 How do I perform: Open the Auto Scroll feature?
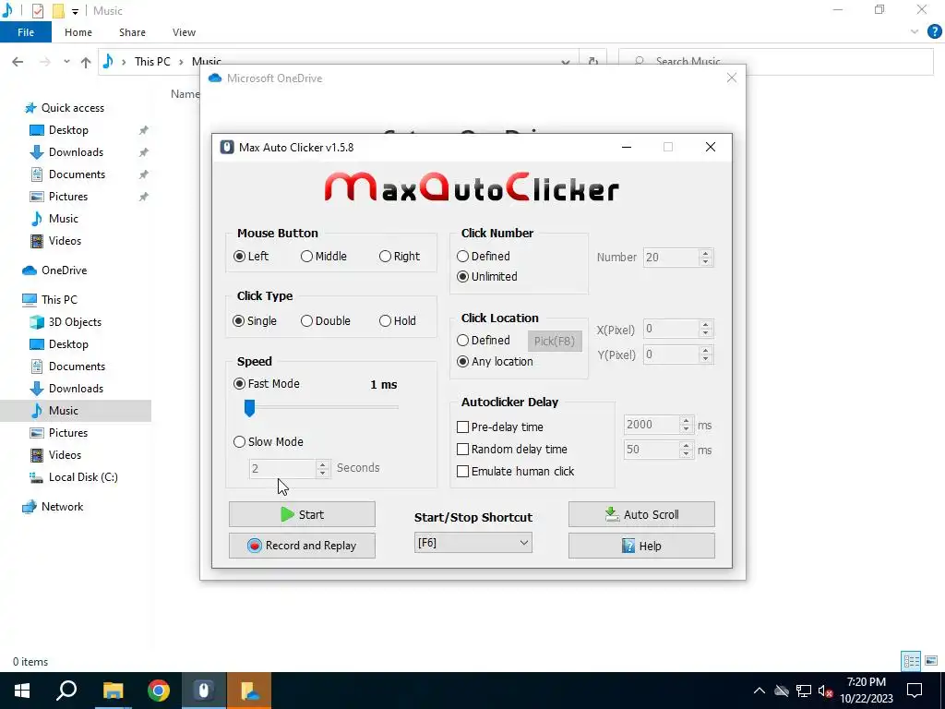(641, 514)
